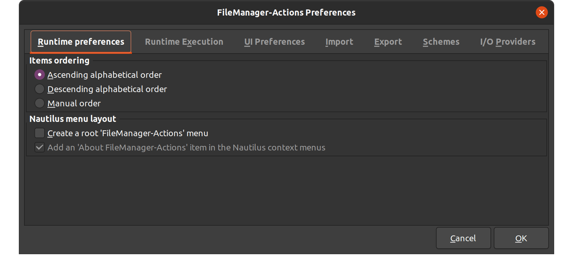
Task: Open the UI Preferences tab
Action: [x=274, y=42]
